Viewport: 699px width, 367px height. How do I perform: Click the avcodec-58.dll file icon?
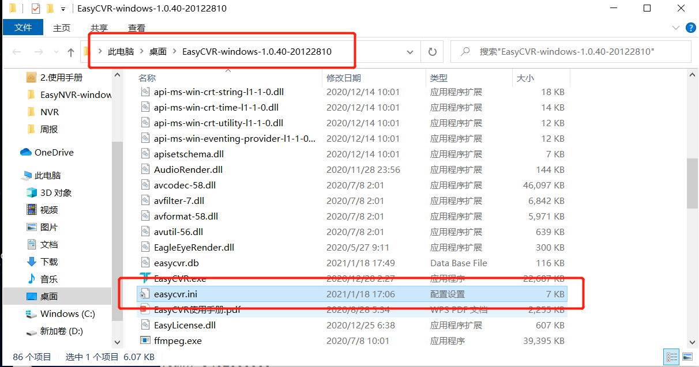pyautogui.click(x=145, y=185)
